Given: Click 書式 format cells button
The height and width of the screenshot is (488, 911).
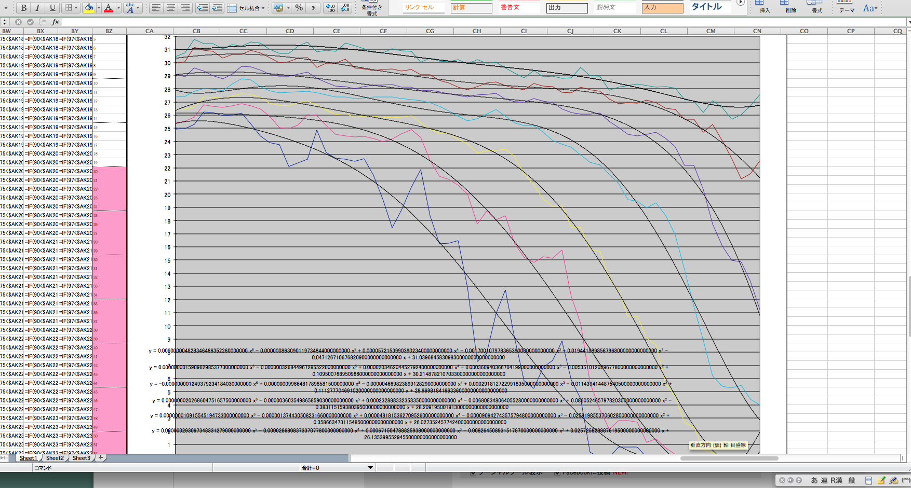Looking at the screenshot, I should click(x=816, y=7).
